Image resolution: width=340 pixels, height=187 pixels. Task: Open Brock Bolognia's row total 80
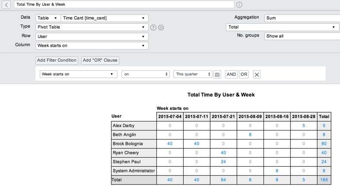tap(324, 144)
